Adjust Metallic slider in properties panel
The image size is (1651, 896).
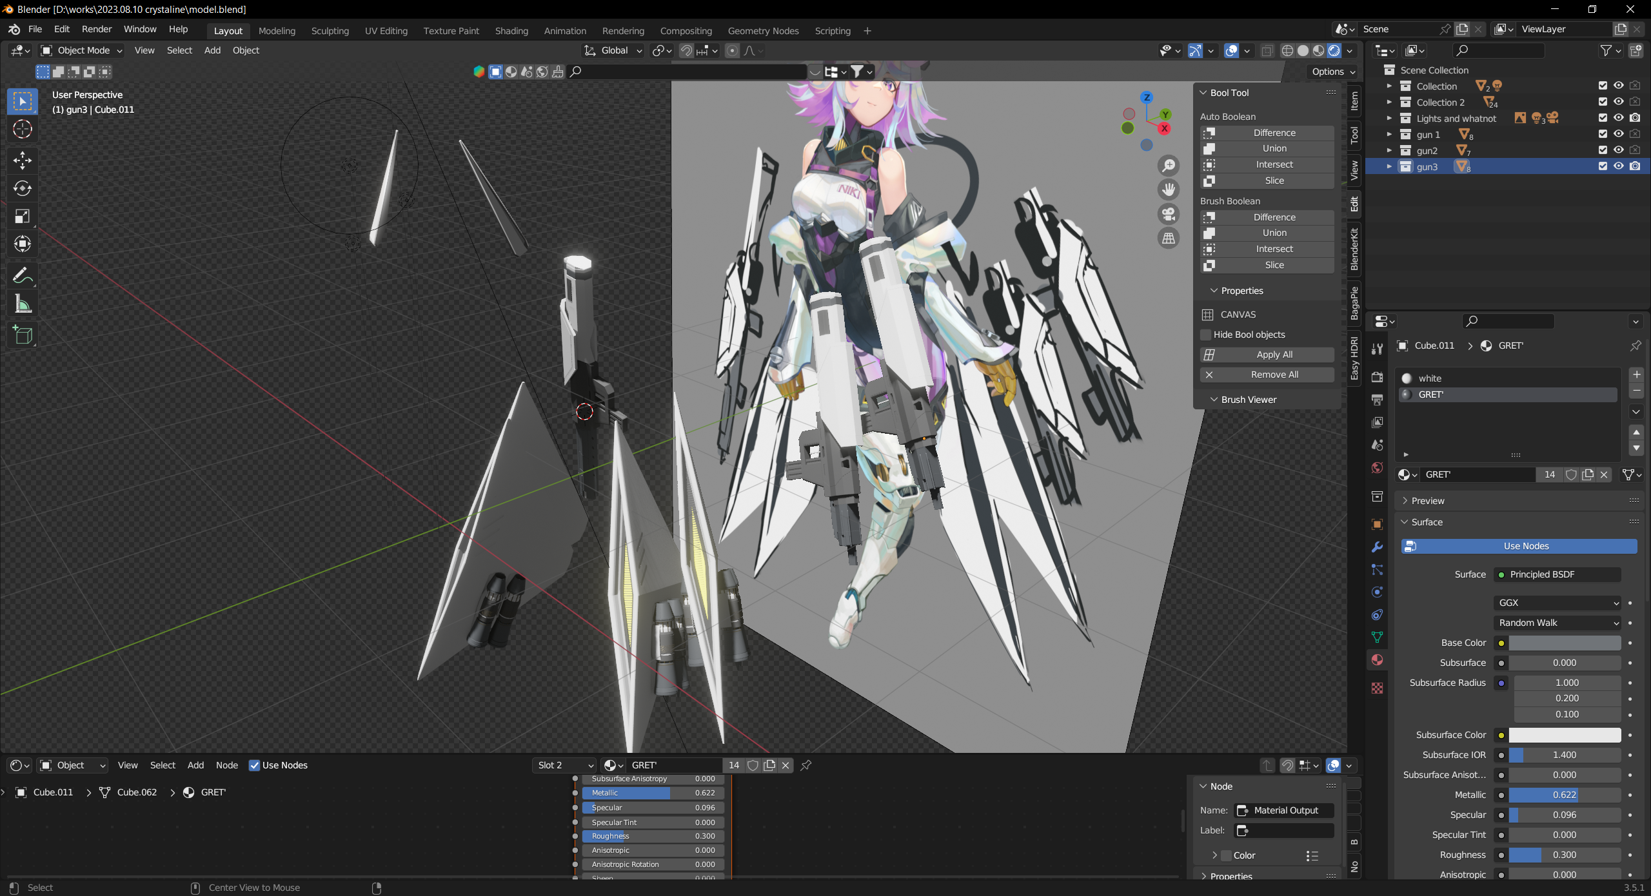[1565, 795]
